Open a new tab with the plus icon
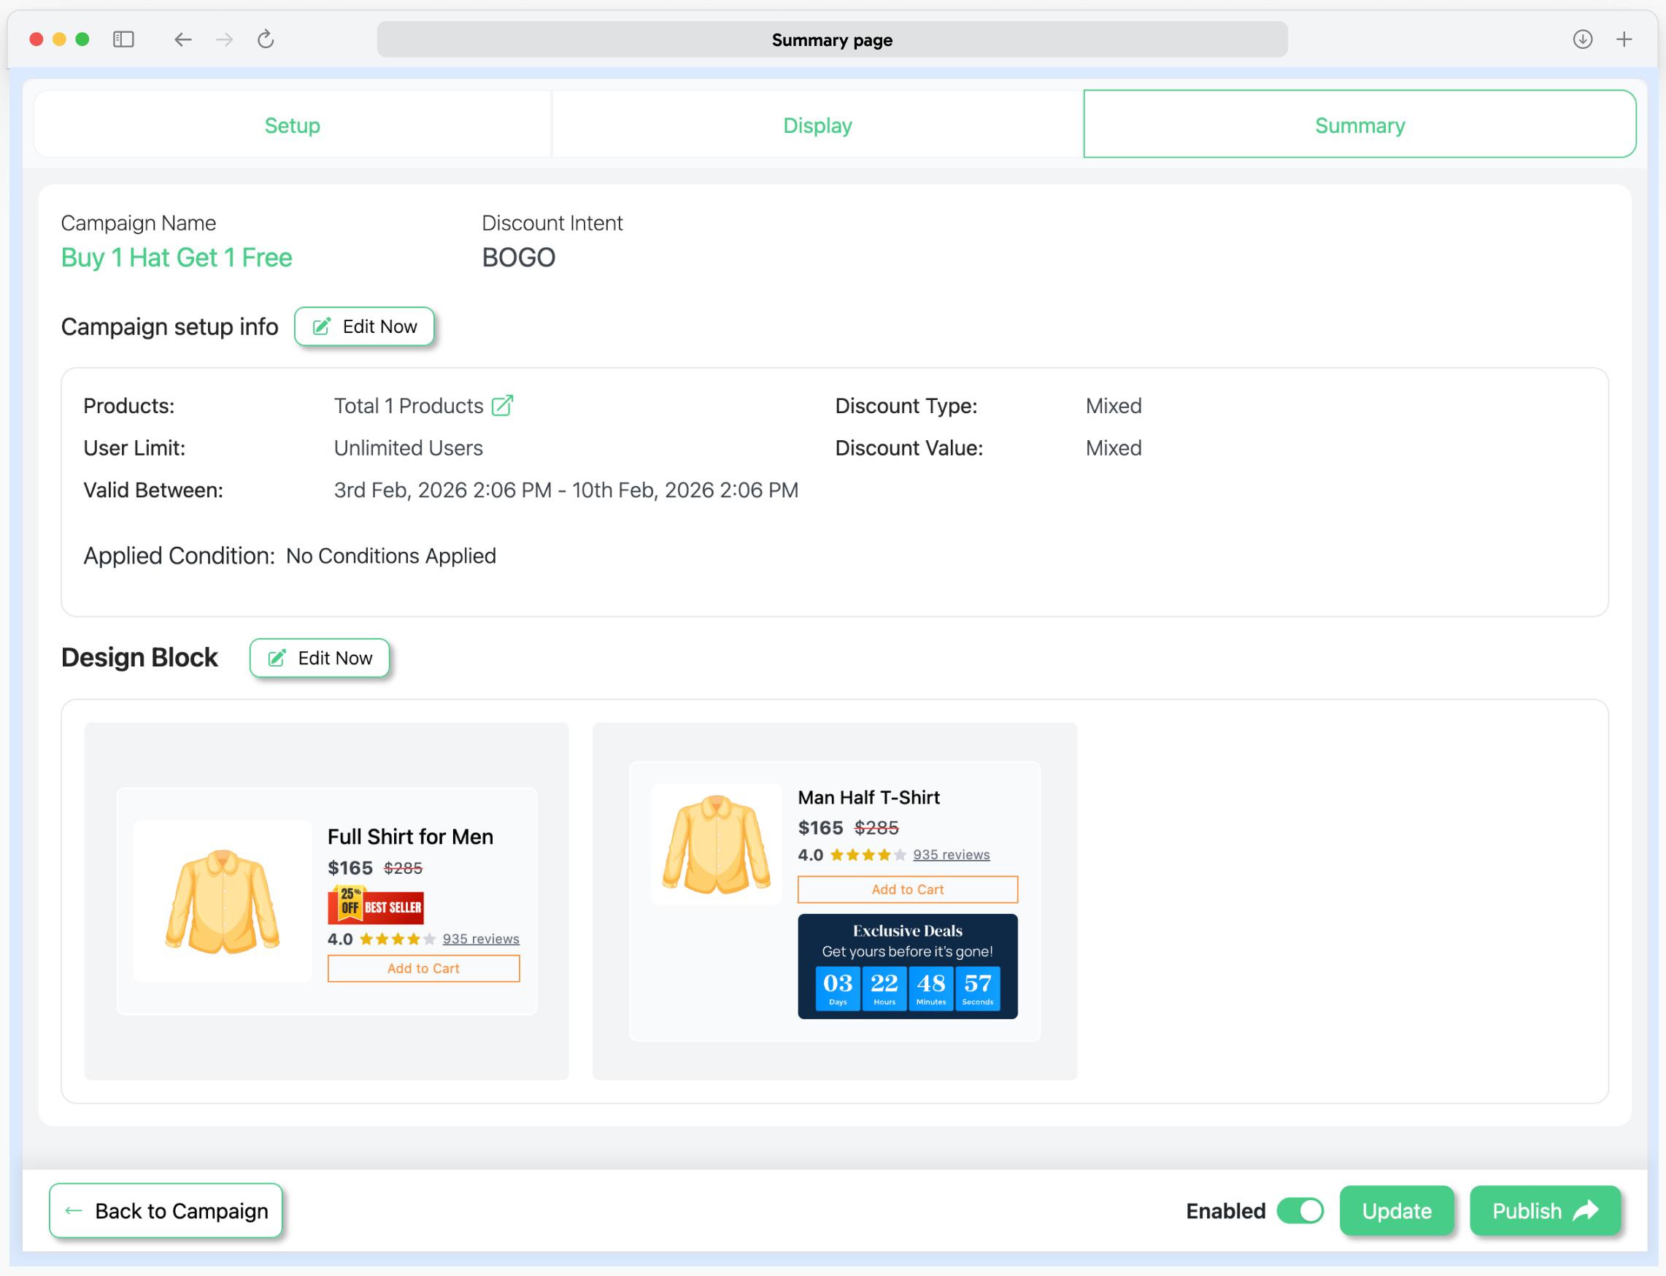Image resolution: width=1666 pixels, height=1276 pixels. pos(1624,39)
